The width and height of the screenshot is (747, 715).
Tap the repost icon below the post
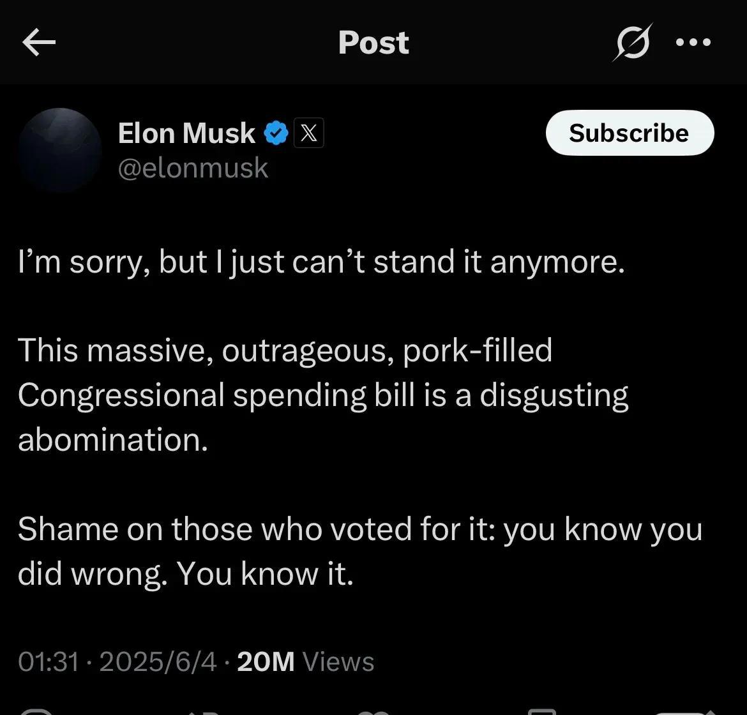pos(205,712)
